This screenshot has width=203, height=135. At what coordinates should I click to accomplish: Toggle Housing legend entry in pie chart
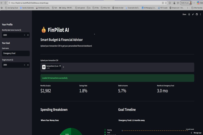(108, 130)
